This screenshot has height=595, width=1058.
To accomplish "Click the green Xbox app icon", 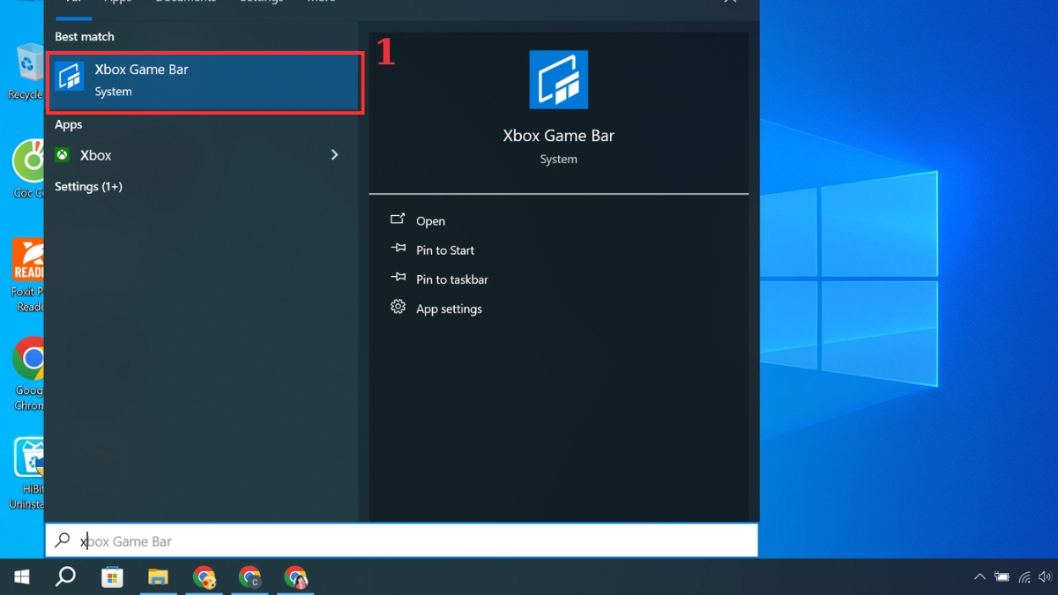I will [x=62, y=154].
